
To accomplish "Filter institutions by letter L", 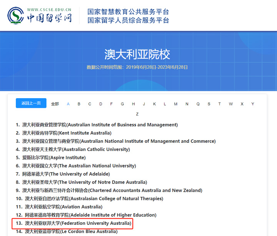I will click(x=165, y=104).
